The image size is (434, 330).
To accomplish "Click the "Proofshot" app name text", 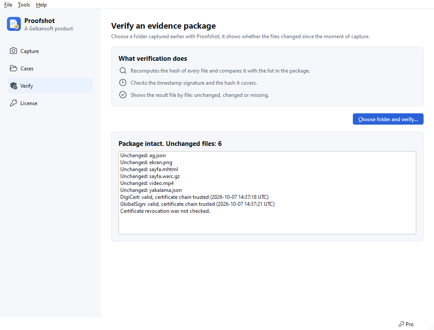I will click(39, 21).
